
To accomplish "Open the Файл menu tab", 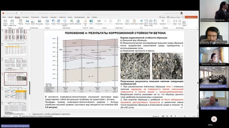I will pyautogui.click(x=4, y=17).
